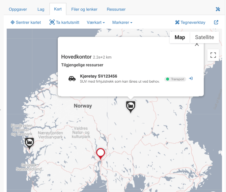This screenshot has width=226, height=192.
Task: Switch map view to Map
Action: point(180,37)
